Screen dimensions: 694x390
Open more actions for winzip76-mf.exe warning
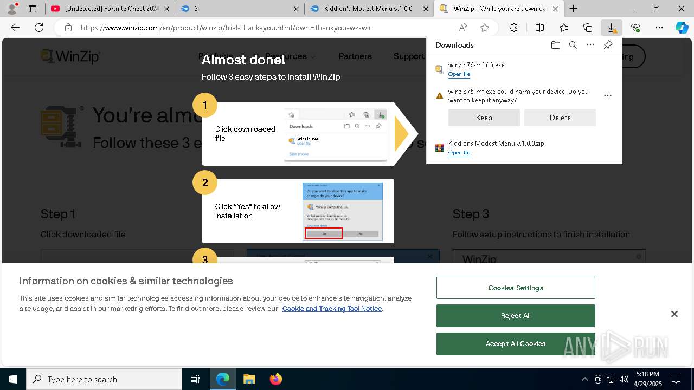(608, 95)
